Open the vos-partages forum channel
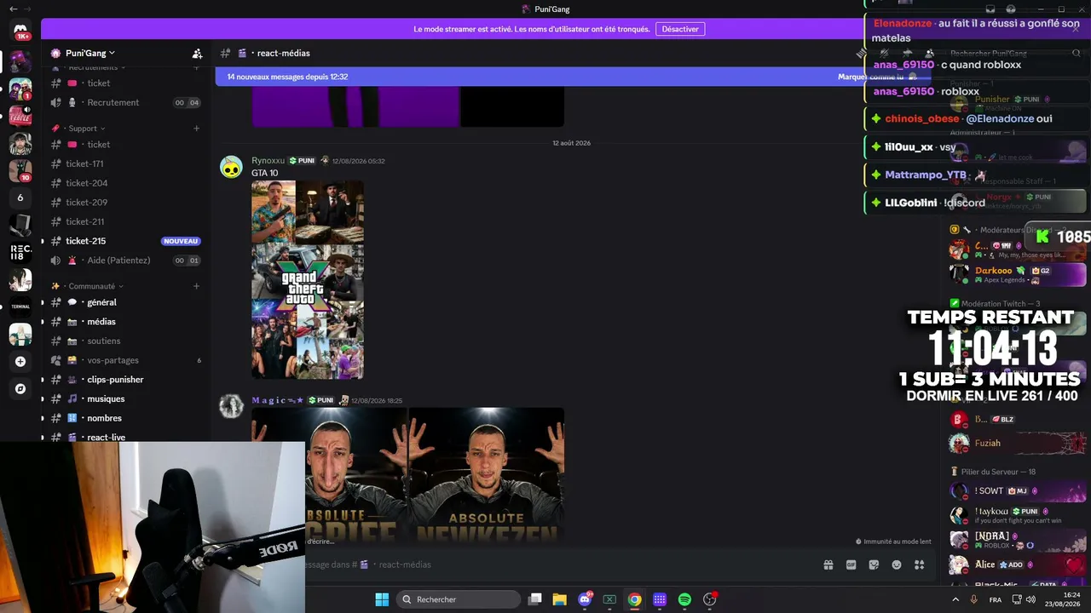Screen dimensions: 1091x613 pyautogui.click(x=126, y=360)
